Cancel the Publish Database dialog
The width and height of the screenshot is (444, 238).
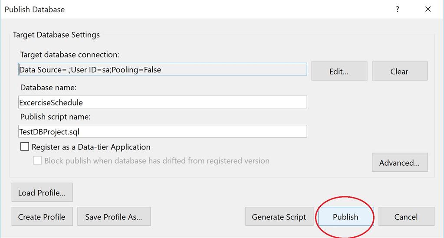click(x=406, y=217)
